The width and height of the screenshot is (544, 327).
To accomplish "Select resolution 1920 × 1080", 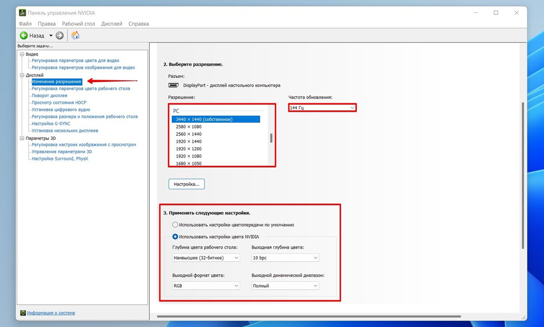I will pos(189,156).
